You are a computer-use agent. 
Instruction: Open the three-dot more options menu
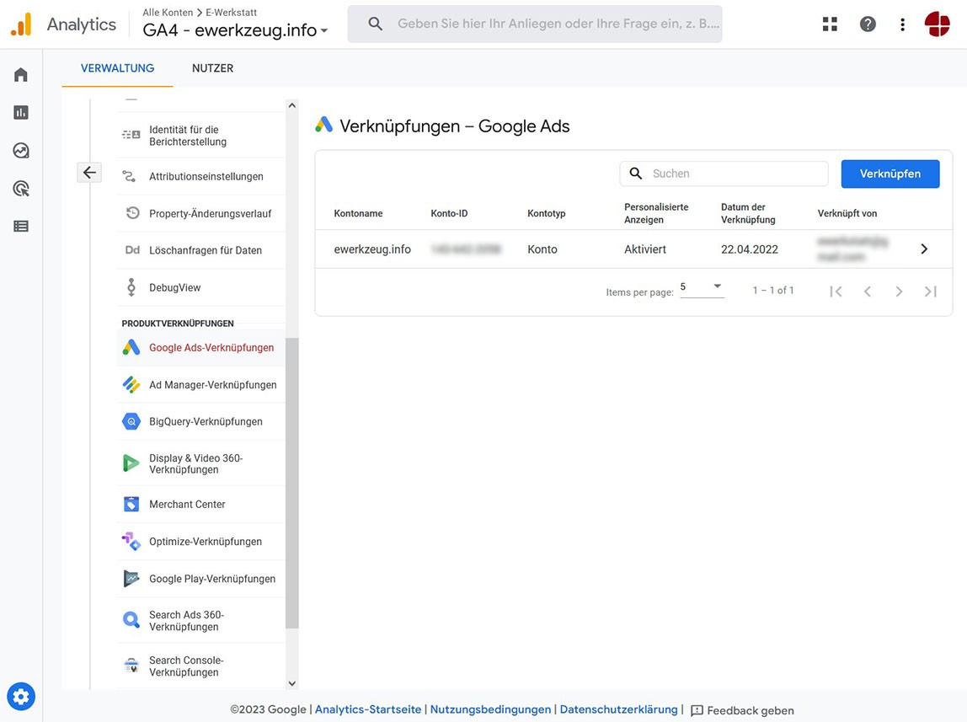click(902, 24)
